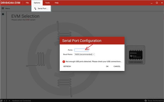This screenshot has height=102, width=164.
Task: Click the book icon in status bar
Action: (2, 101)
